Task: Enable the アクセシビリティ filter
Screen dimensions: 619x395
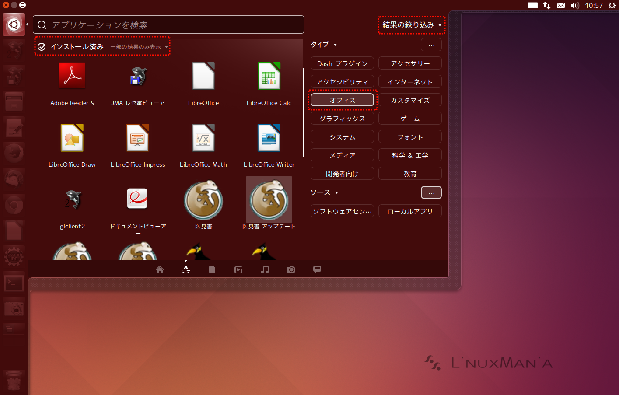Action: [x=342, y=82]
